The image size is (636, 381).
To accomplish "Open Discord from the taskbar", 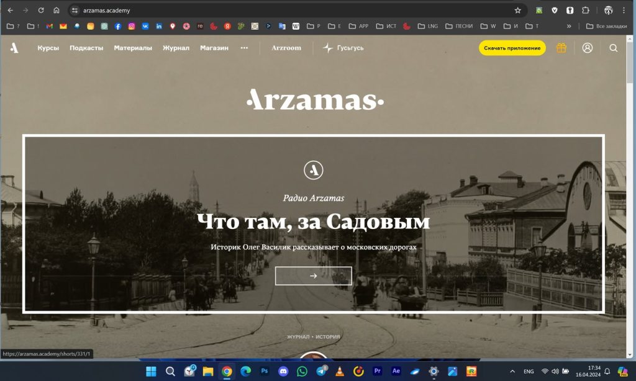I will [283, 371].
